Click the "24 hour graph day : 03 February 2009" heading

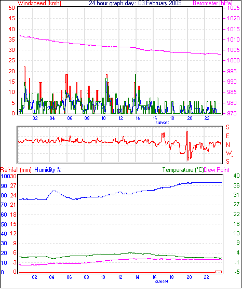click(135, 3)
